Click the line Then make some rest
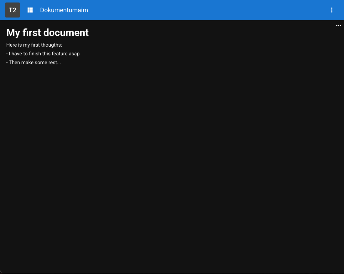Viewport: 344px width, 274px height. coord(34,62)
